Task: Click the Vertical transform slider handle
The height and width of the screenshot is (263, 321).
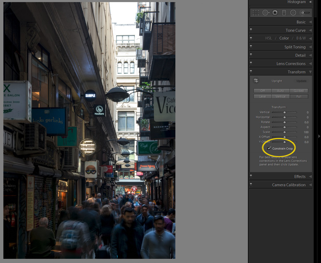Action: point(284,112)
